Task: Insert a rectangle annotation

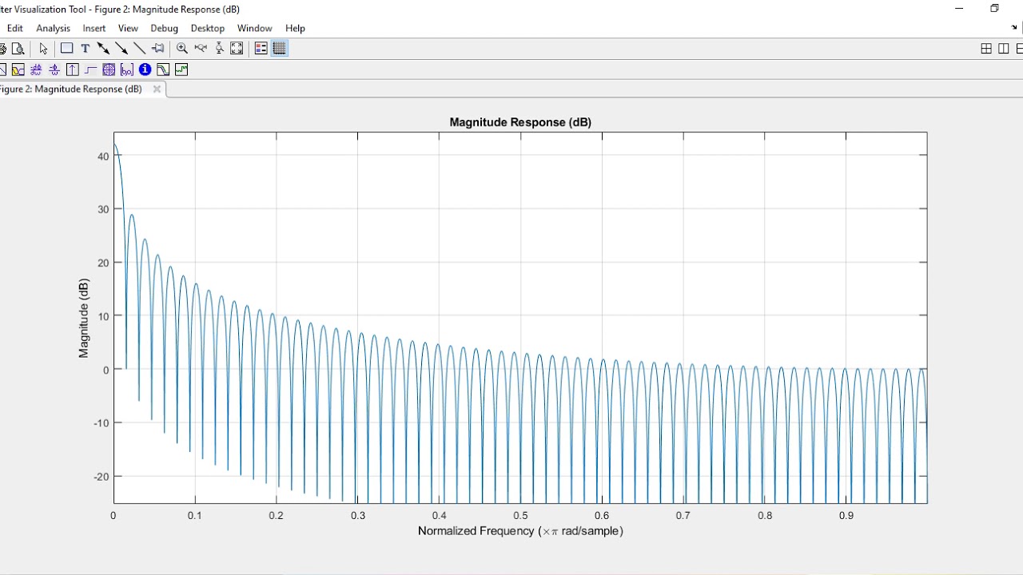Action: tap(67, 48)
